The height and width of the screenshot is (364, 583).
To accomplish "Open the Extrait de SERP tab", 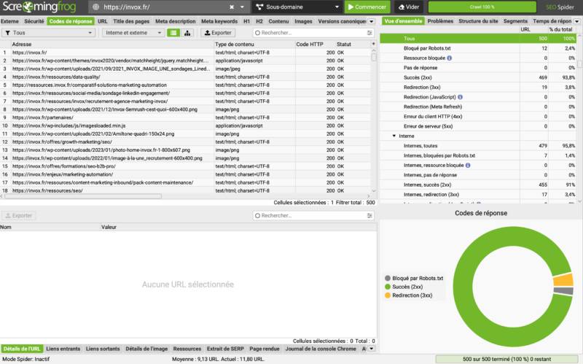I will click(x=225, y=349).
